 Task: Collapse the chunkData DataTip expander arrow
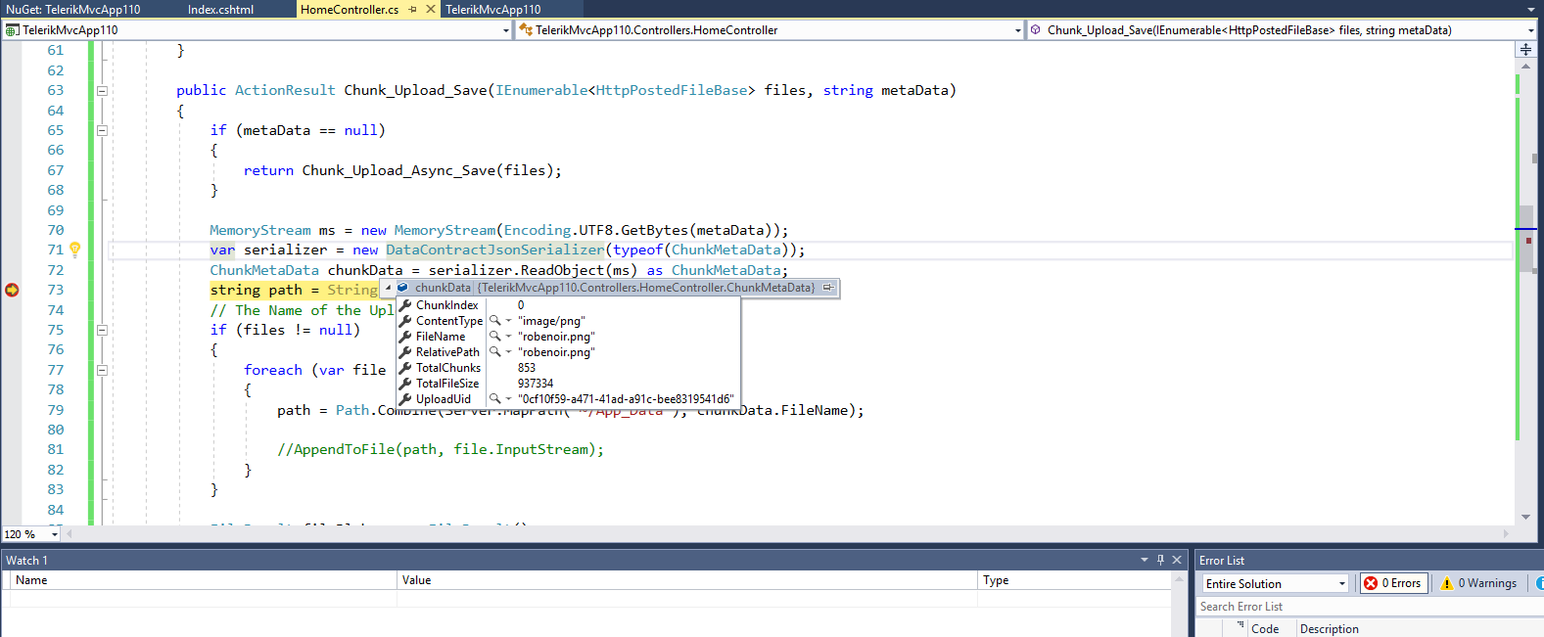pos(388,288)
